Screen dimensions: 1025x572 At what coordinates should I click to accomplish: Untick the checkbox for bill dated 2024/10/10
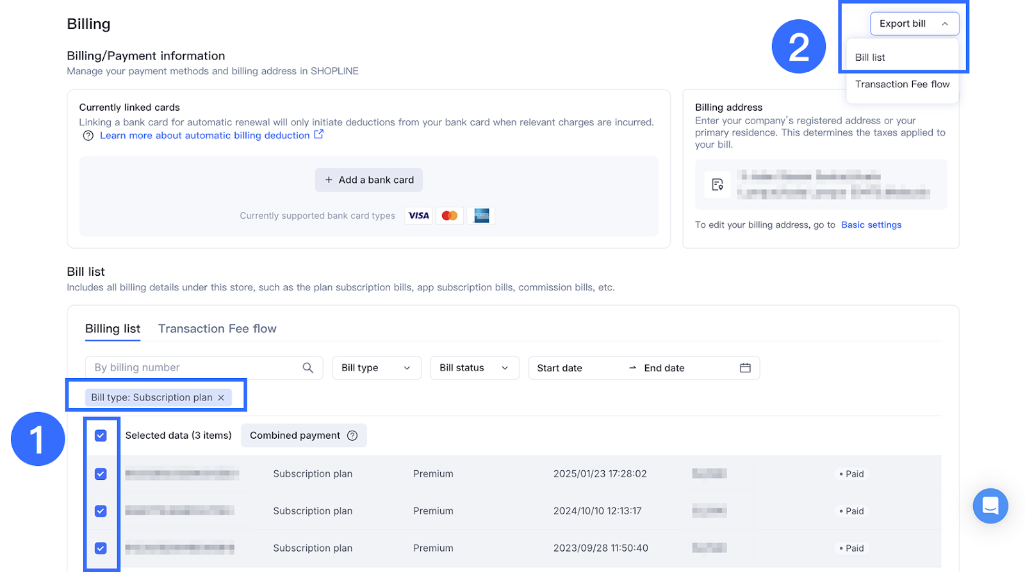pyautogui.click(x=101, y=511)
